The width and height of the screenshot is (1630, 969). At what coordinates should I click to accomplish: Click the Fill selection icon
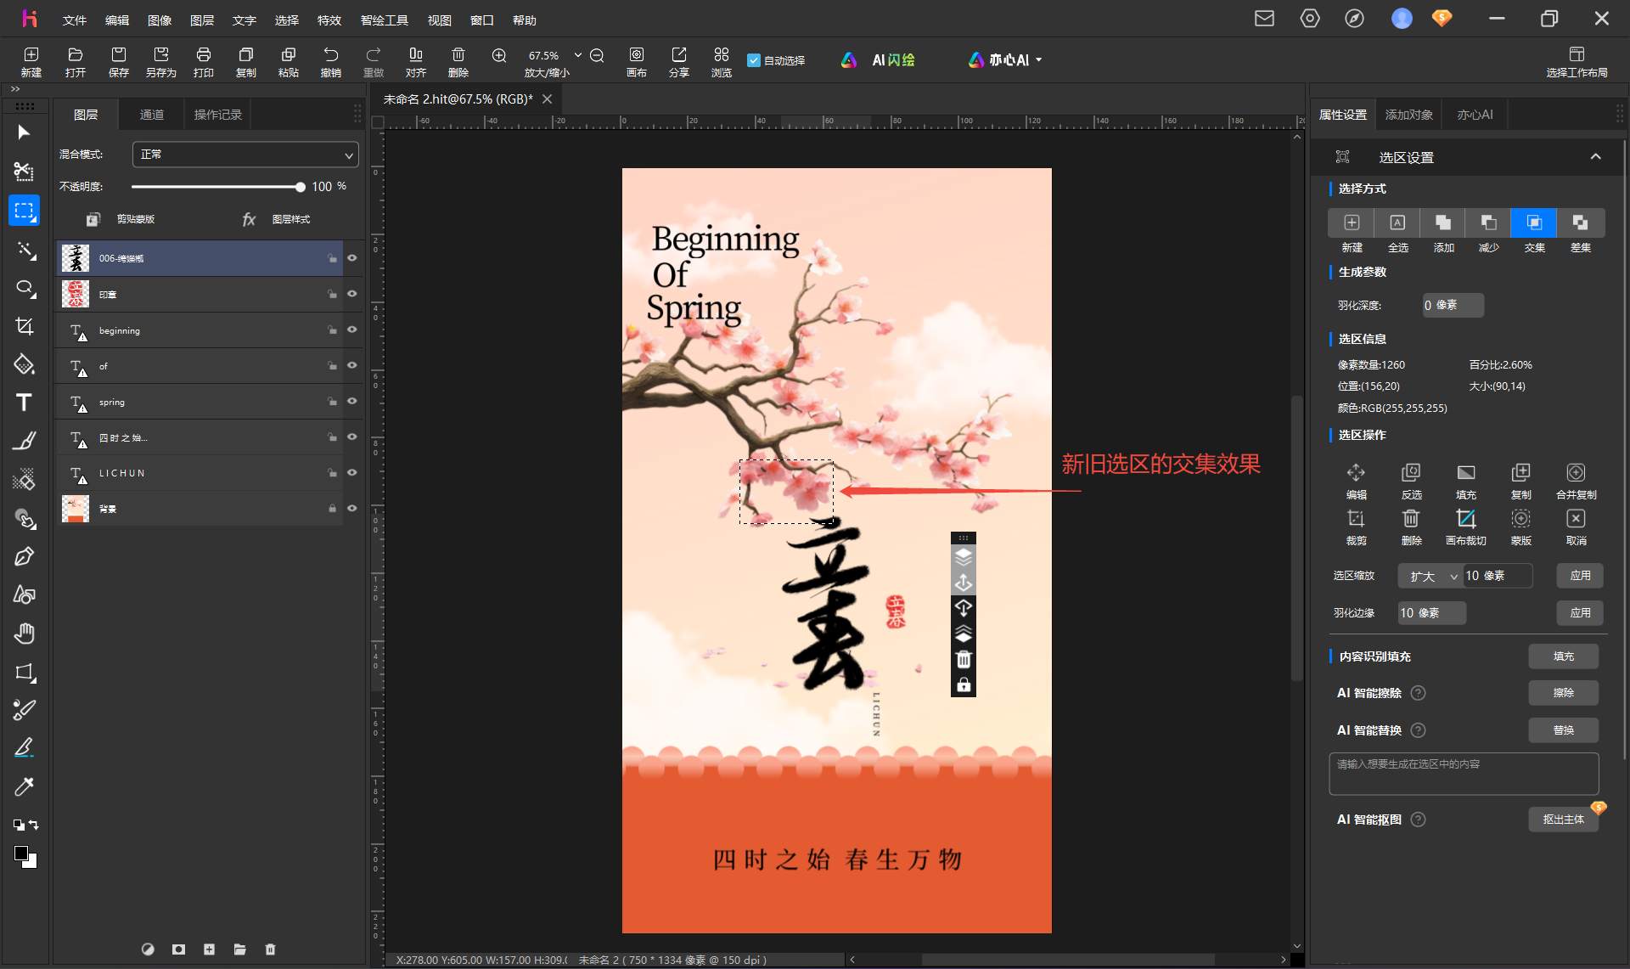point(1466,481)
